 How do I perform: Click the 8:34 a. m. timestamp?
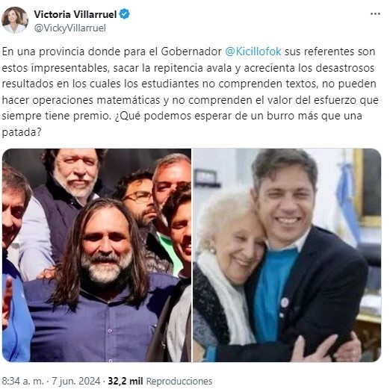(x=22, y=382)
